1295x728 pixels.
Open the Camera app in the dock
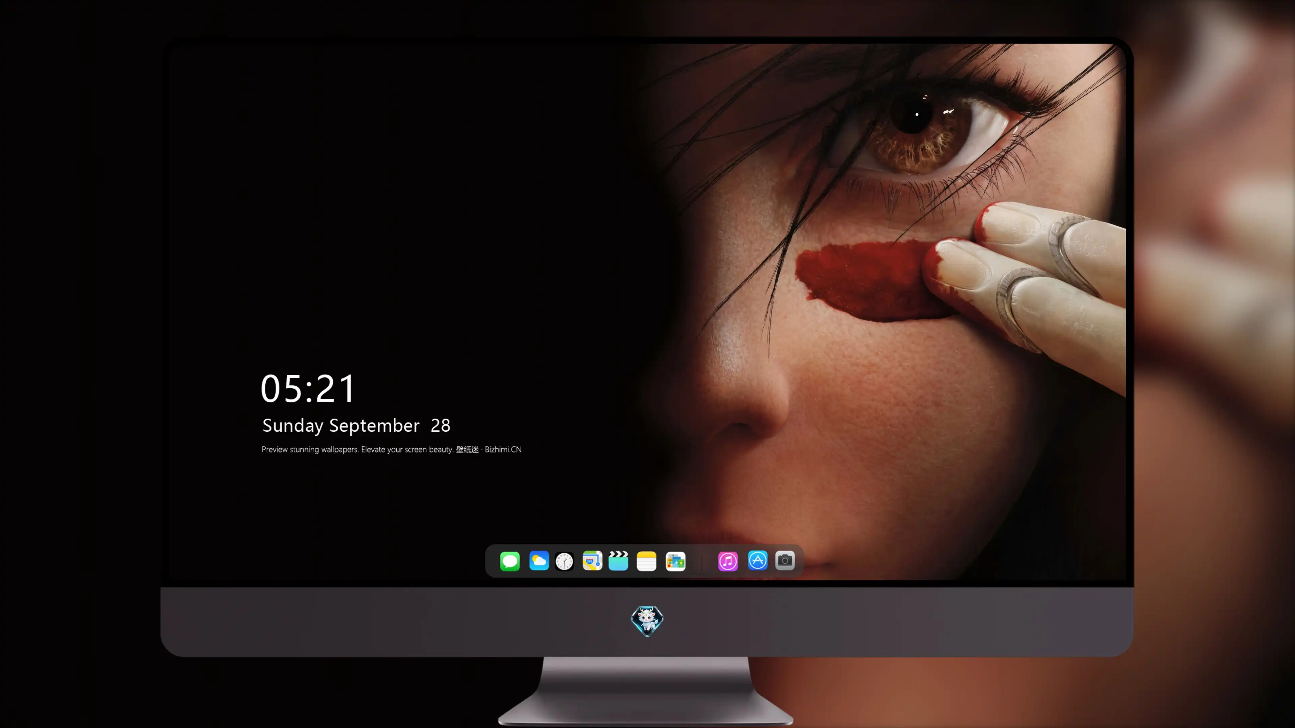tap(785, 560)
